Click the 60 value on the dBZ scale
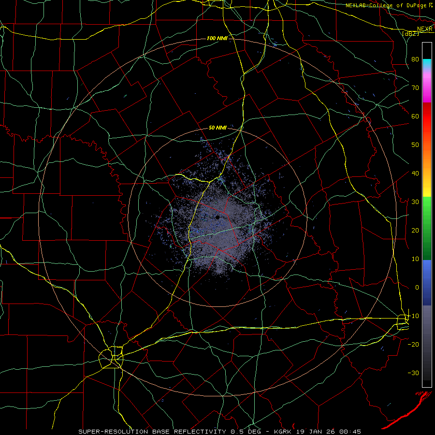This screenshot has width=435, height=435. pyautogui.click(x=415, y=116)
